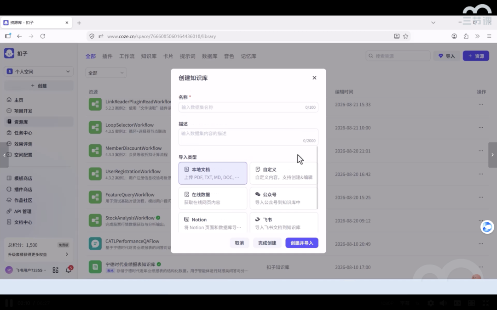497x310 pixels.
Task: Click the 搜索资源 search field
Action: pyautogui.click(x=398, y=56)
